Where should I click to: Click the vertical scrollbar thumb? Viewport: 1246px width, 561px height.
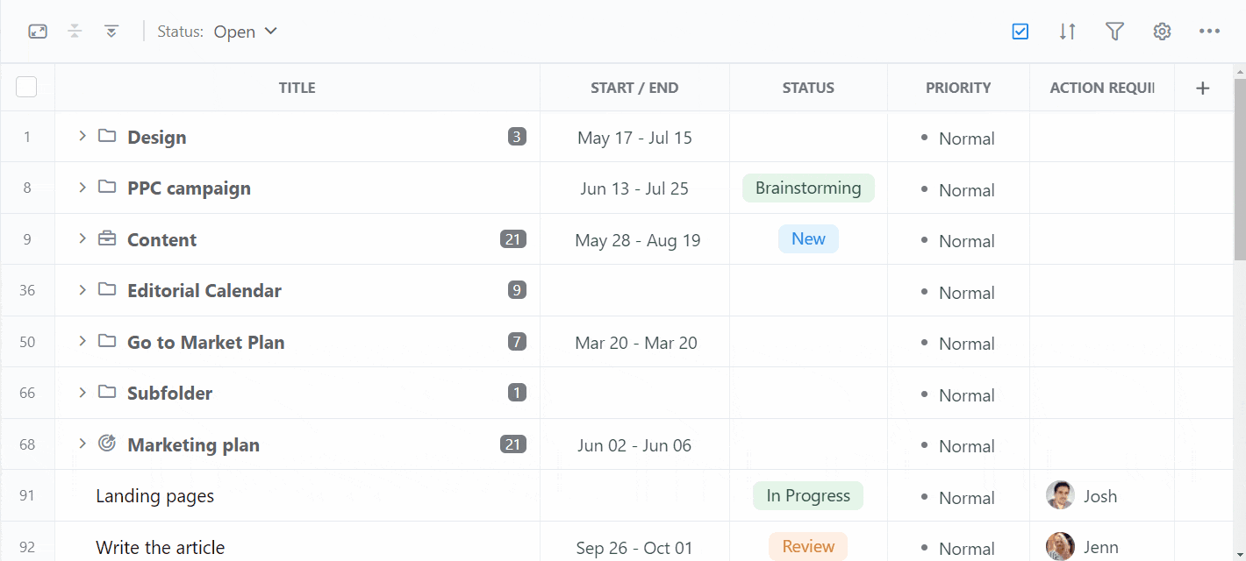(1239, 167)
